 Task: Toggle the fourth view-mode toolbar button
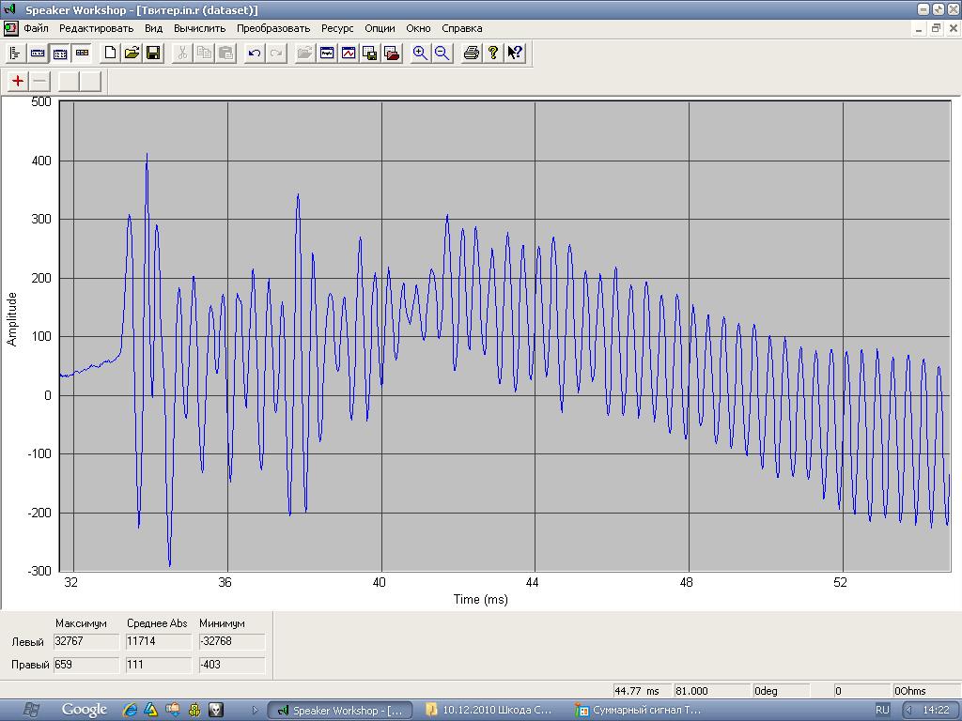(x=82, y=54)
